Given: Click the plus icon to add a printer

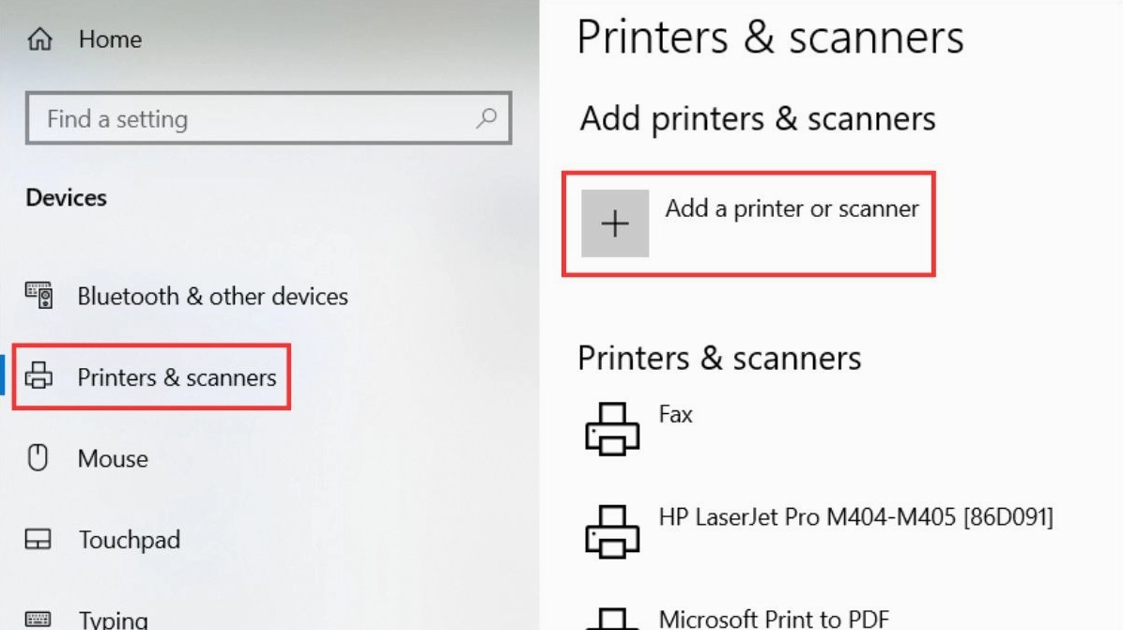Looking at the screenshot, I should click(x=616, y=223).
